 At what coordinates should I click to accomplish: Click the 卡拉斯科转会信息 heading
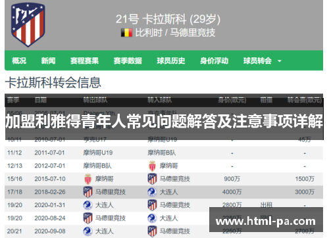(x=53, y=83)
